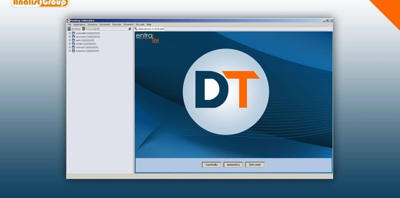
Task: Open the File menu
Action: (x=70, y=24)
